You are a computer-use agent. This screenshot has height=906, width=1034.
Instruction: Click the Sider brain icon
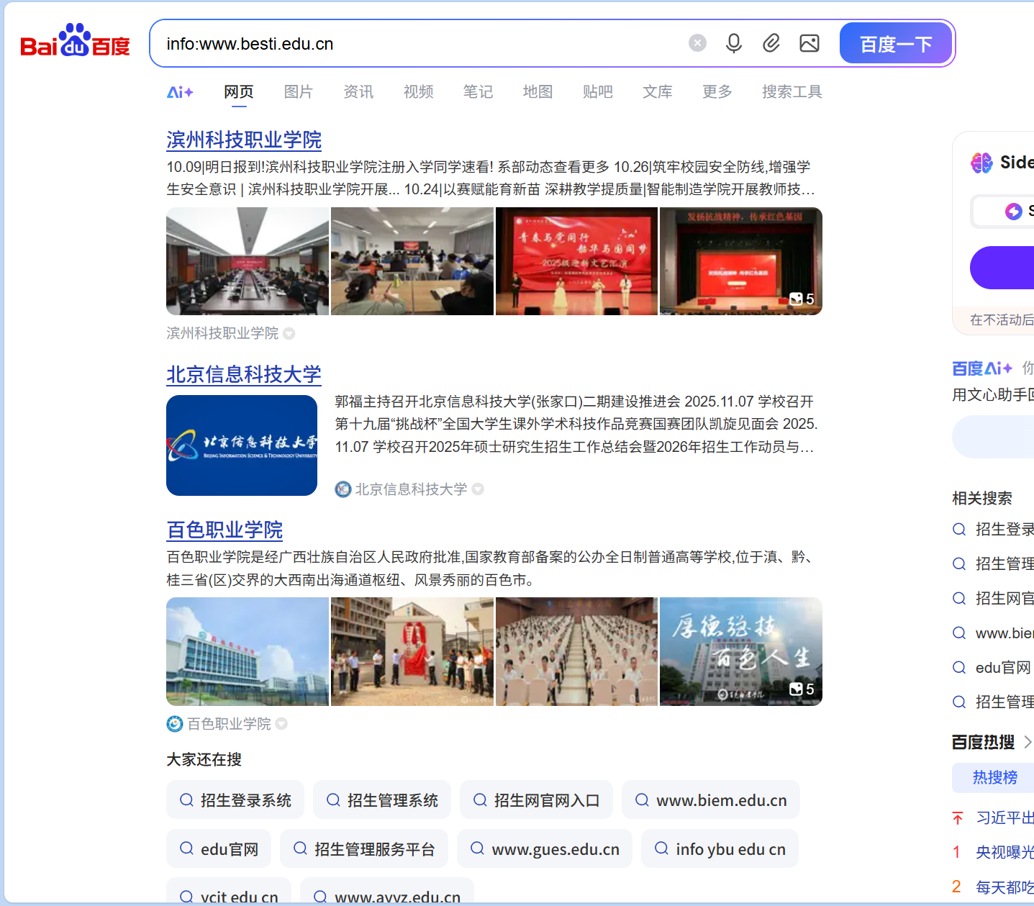click(981, 163)
